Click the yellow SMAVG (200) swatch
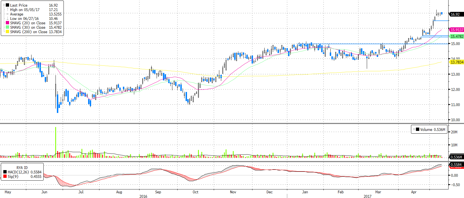Screen dimensions: 464x198 point(7,32)
